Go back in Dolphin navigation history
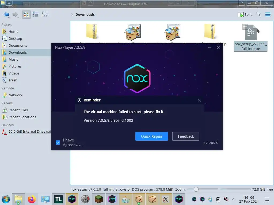 coord(6,14)
